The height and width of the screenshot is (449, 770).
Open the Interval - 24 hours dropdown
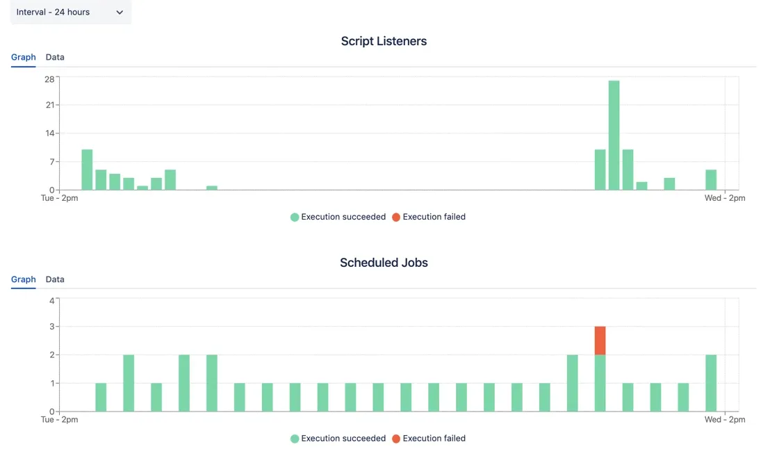click(70, 12)
